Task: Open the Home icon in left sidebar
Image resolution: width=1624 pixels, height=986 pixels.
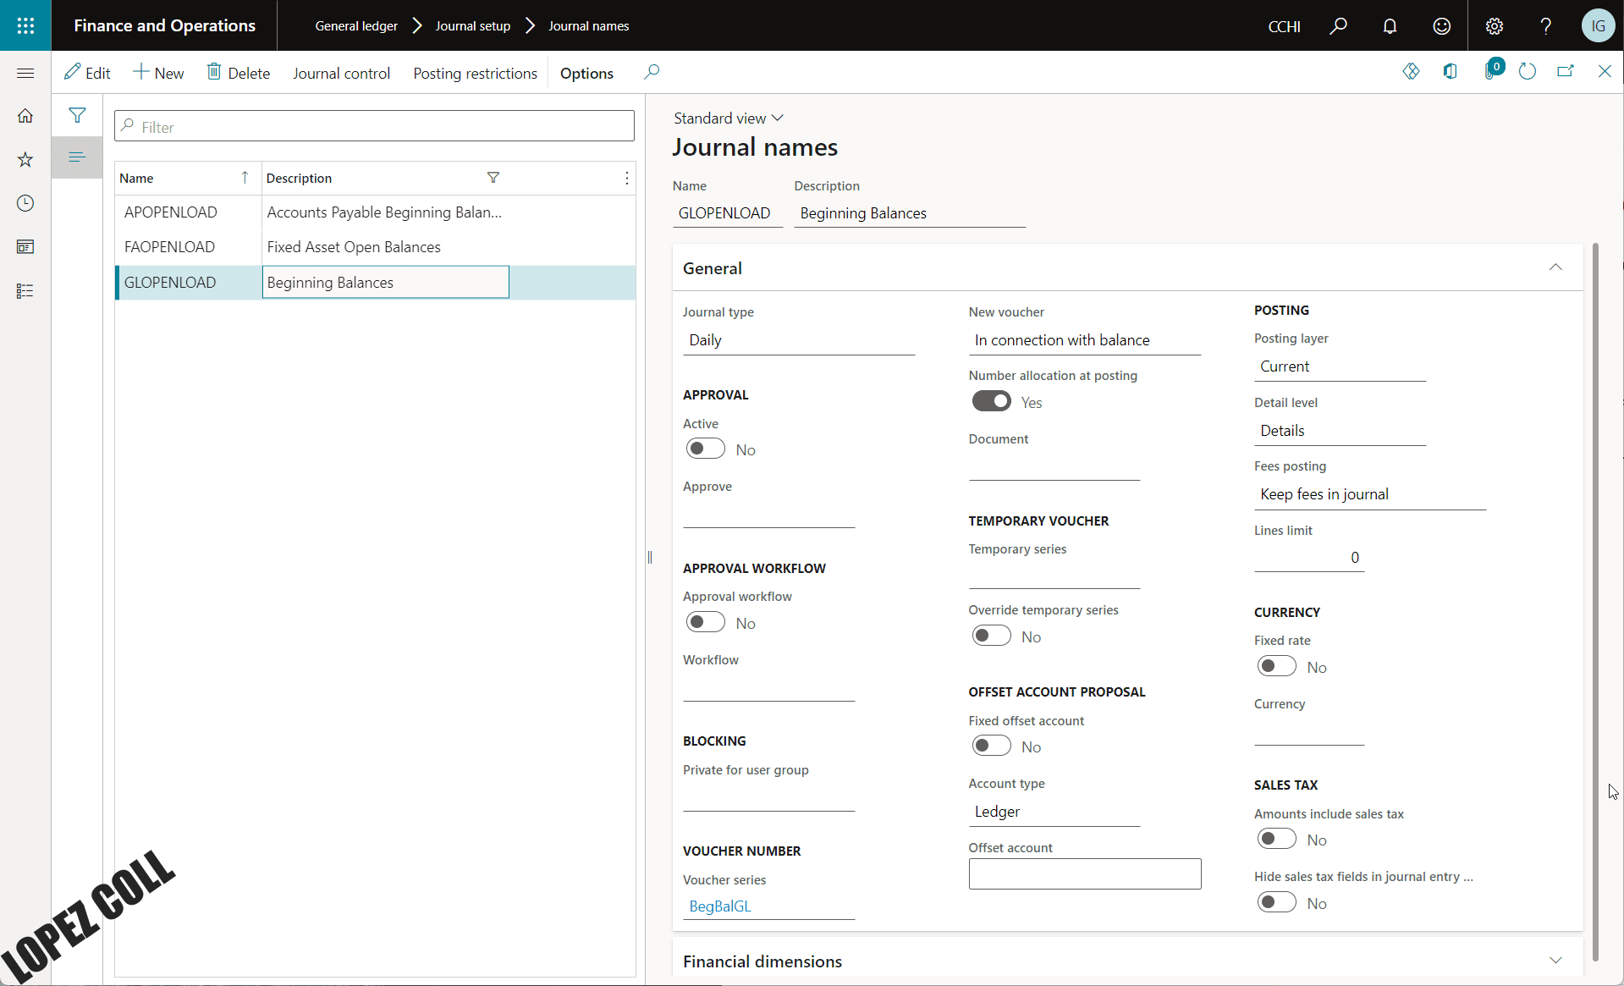Action: click(x=25, y=116)
